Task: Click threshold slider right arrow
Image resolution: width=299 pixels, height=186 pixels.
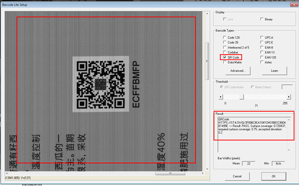Action: point(288,97)
